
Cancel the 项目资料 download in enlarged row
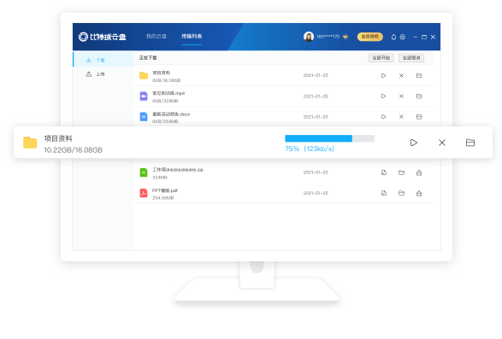click(x=442, y=143)
